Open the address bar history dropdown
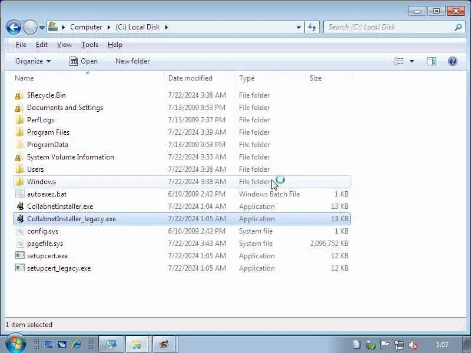471x353 pixels. point(298,27)
